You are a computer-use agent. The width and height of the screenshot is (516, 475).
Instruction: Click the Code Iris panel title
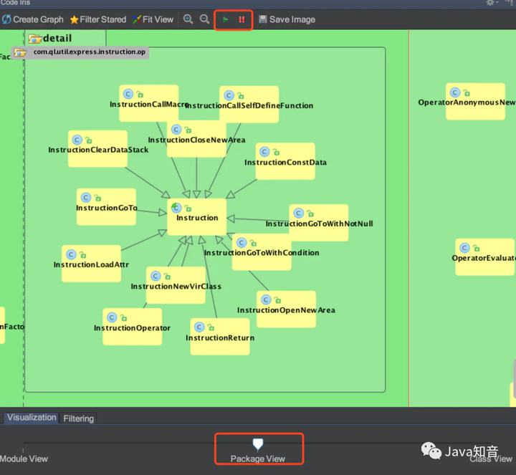pyautogui.click(x=15, y=3)
